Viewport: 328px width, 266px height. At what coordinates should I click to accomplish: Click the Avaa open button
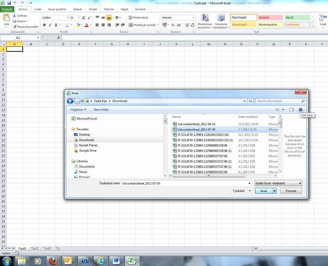[264, 191]
